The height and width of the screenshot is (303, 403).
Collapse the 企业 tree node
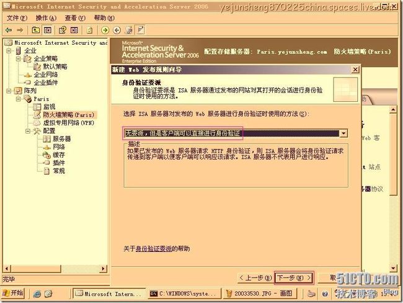9,51
